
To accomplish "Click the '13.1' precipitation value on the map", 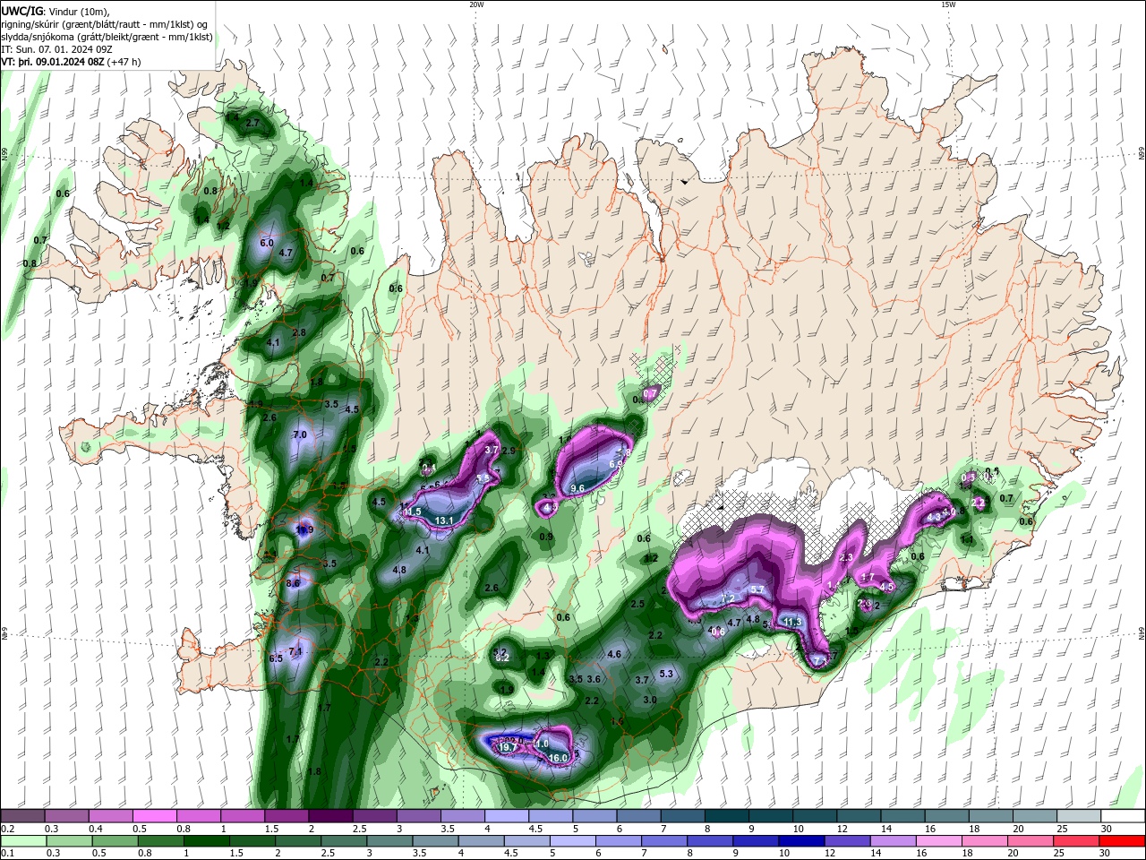I will click(444, 520).
